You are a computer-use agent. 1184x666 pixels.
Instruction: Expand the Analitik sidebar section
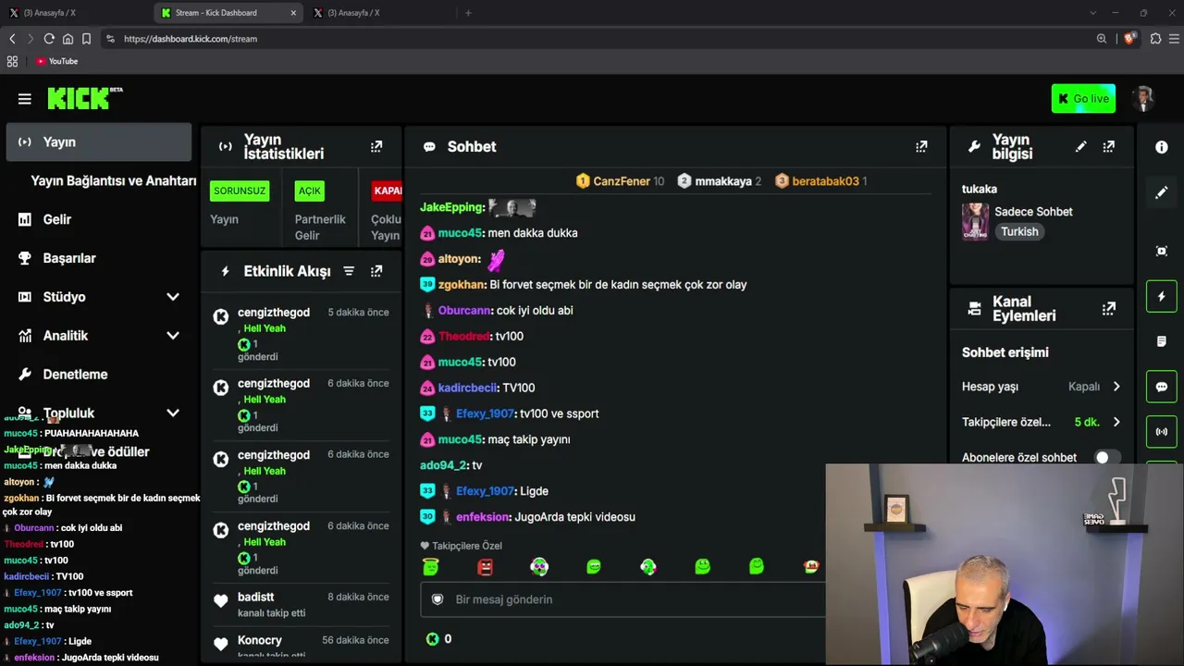tap(173, 336)
